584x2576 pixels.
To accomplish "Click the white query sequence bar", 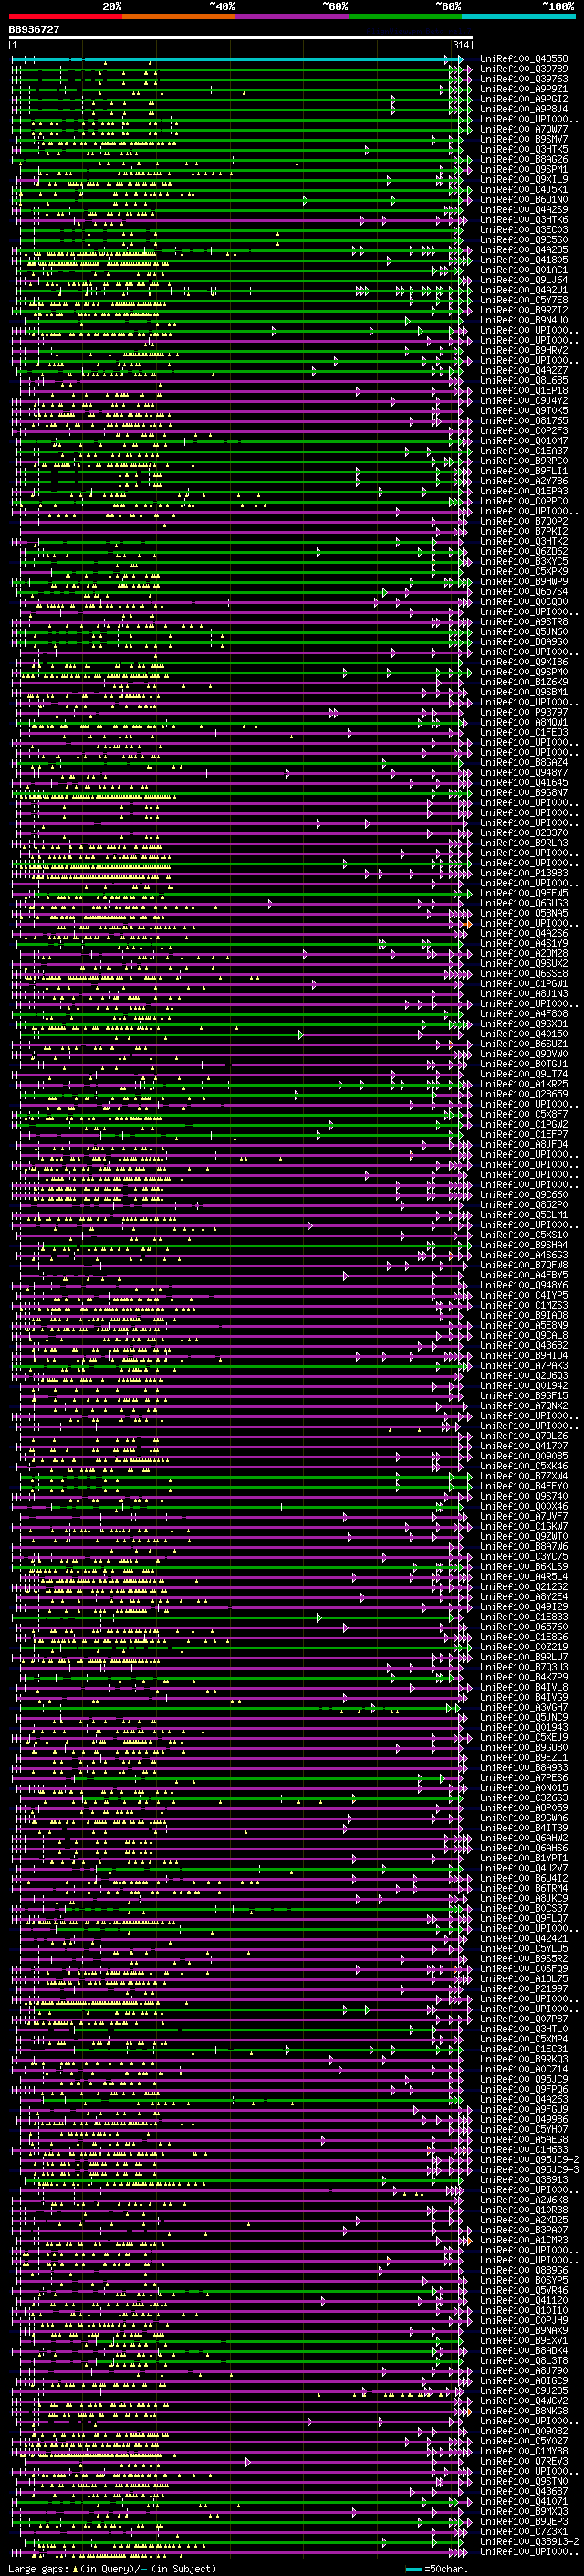I will click(241, 38).
